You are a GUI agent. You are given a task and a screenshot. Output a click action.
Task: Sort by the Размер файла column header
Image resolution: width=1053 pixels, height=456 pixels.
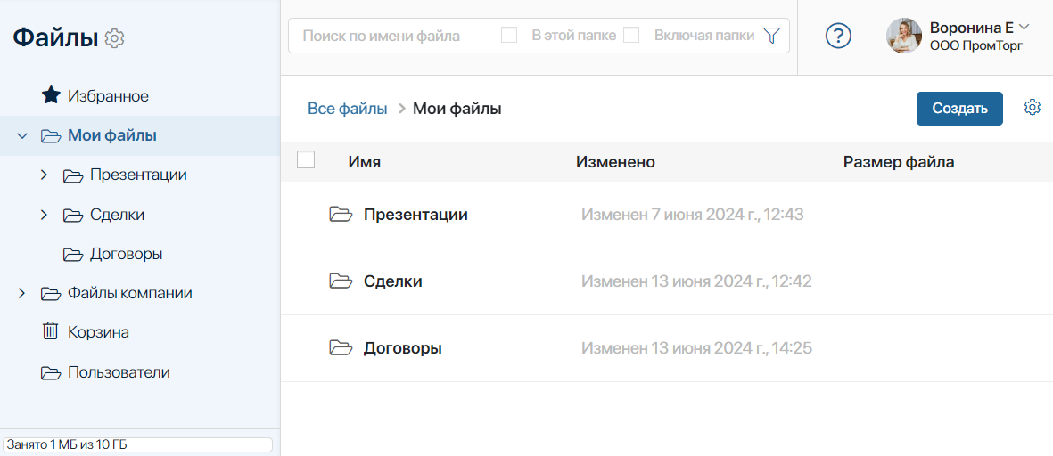click(x=899, y=161)
